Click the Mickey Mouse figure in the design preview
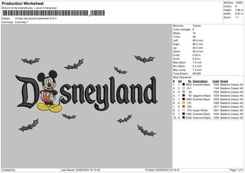245x173 pixels. coord(49,91)
